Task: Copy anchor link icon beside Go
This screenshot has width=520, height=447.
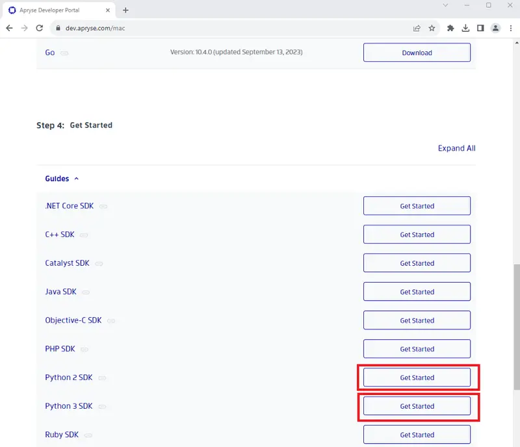Action: pyautogui.click(x=64, y=53)
